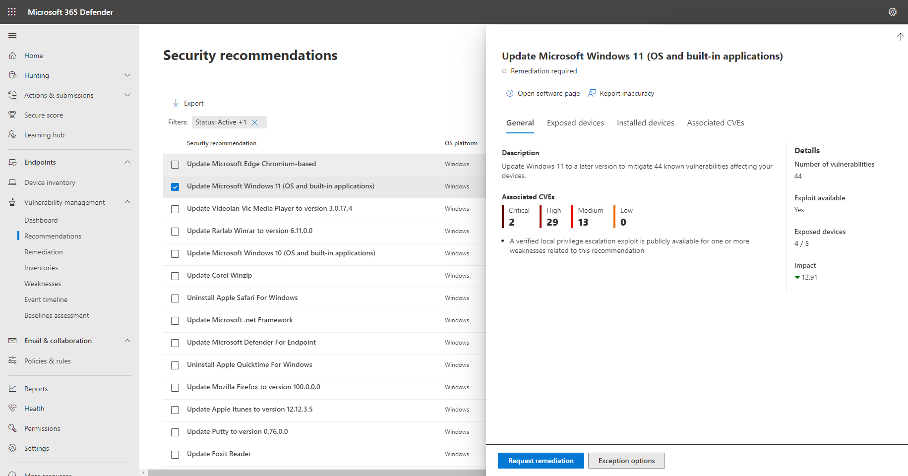The width and height of the screenshot is (908, 476).
Task: Click the Health heart icon
Action: [12, 409]
